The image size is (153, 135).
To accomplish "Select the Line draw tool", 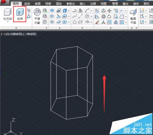I will point(80,16).
